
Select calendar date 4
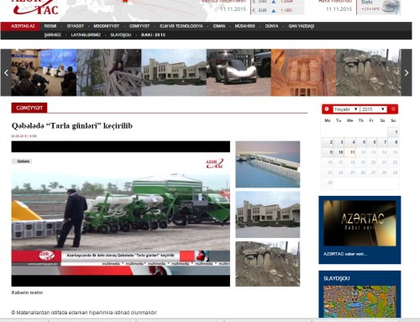(x=350, y=142)
